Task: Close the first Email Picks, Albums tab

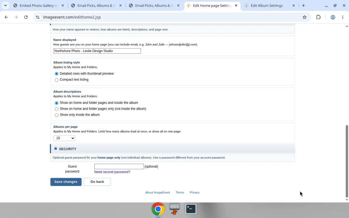Action: [x=121, y=5]
